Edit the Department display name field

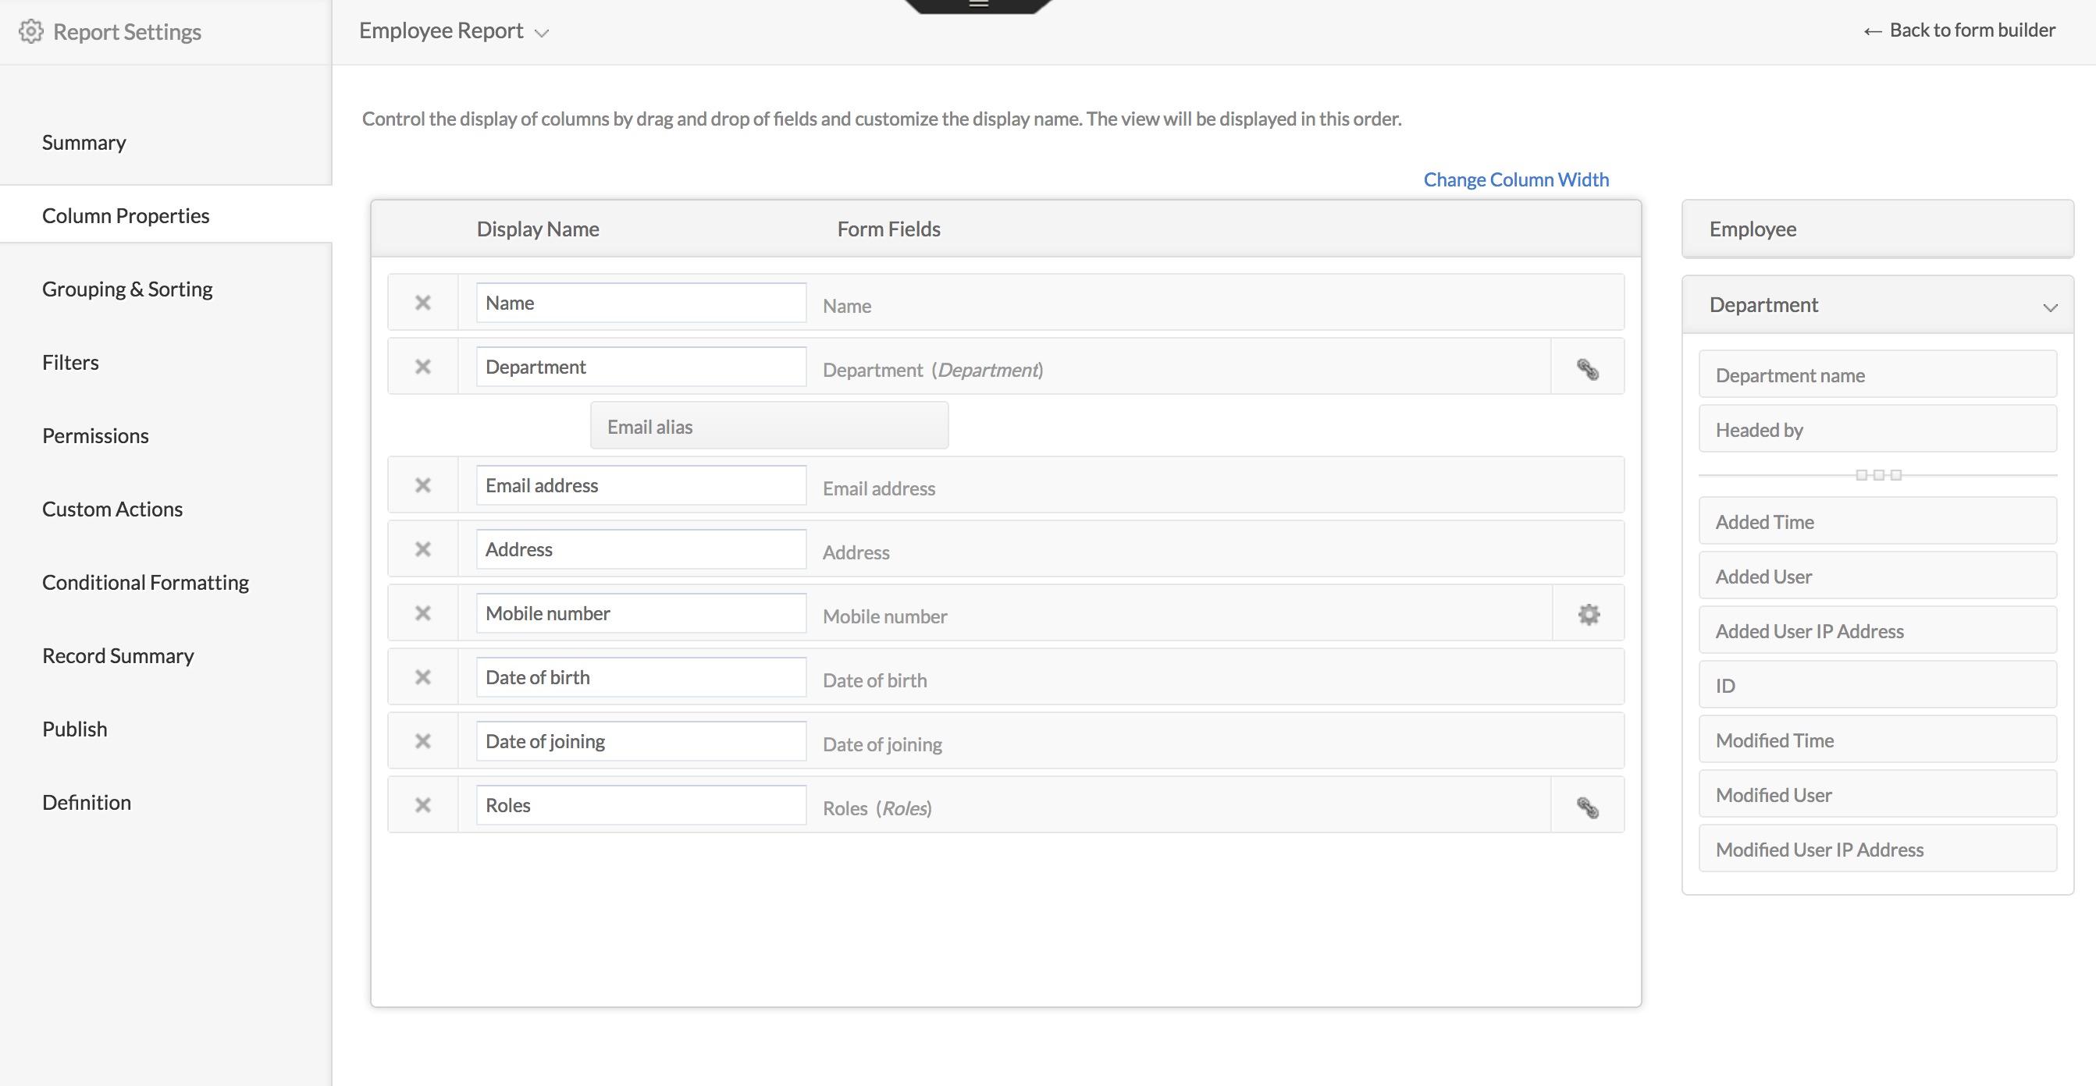click(640, 367)
